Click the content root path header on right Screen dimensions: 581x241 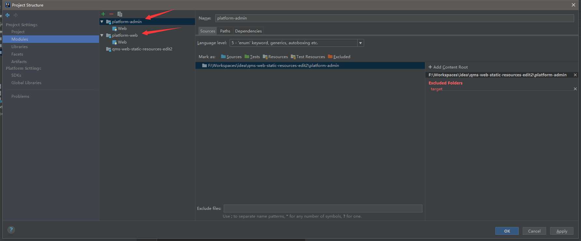point(497,75)
